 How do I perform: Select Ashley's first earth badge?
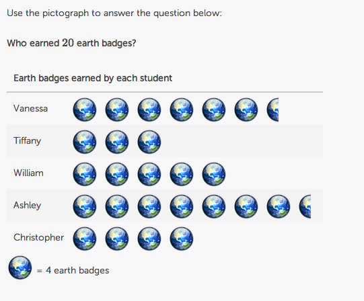[x=85, y=206]
